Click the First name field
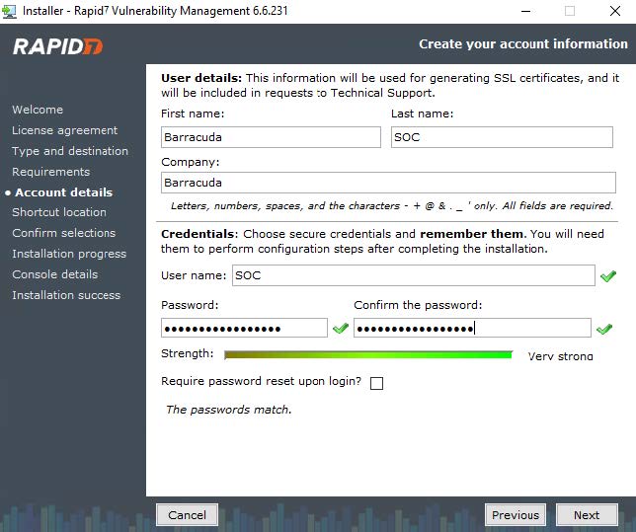Image resolution: width=636 pixels, height=532 pixels. [x=271, y=137]
